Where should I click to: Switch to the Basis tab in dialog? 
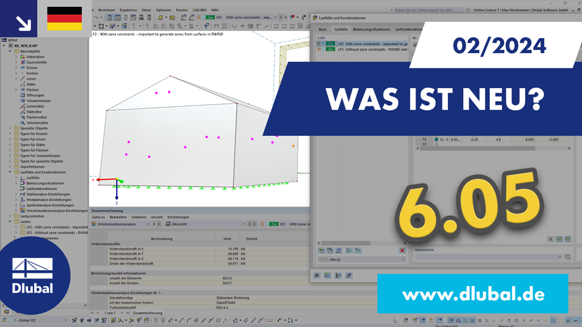[x=323, y=30]
